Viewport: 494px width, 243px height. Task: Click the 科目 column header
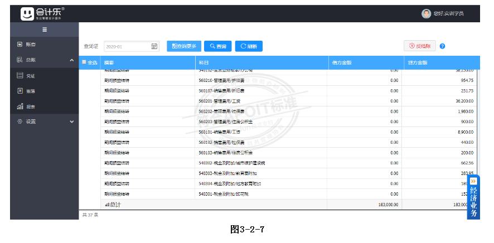(261, 62)
